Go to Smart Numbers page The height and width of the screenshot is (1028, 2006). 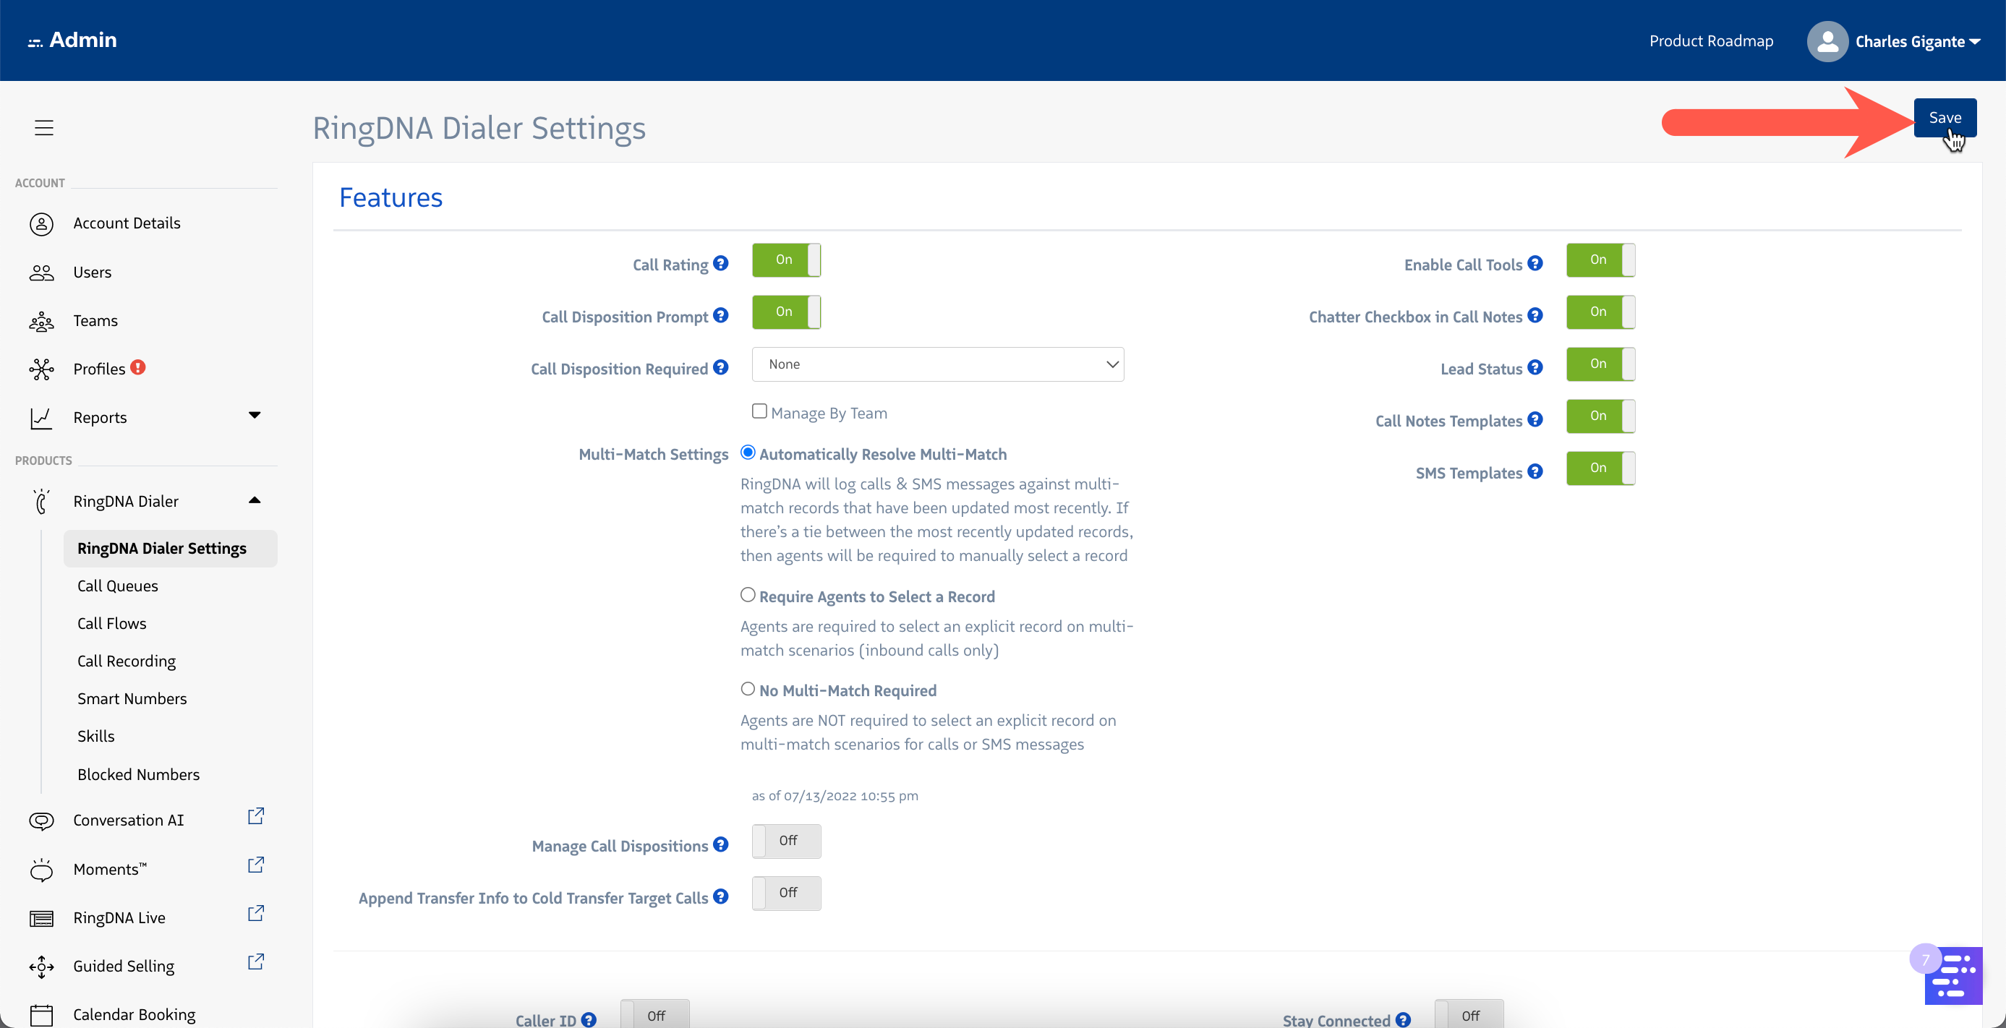point(132,698)
